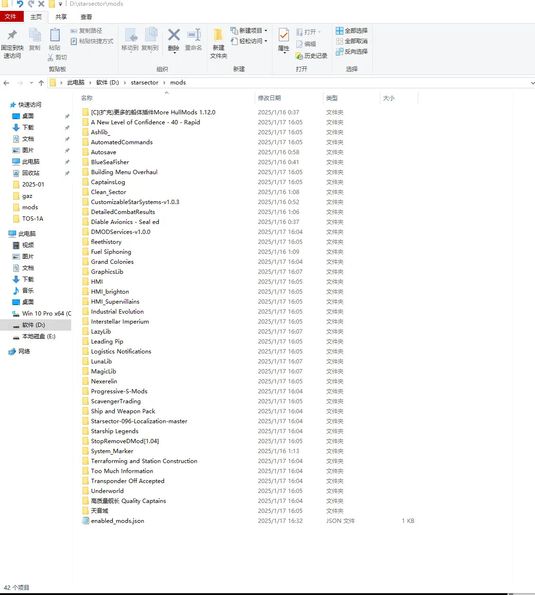Sort by the Date Modified (修改日期) column
Screen dimensions: 535x595
click(x=269, y=98)
